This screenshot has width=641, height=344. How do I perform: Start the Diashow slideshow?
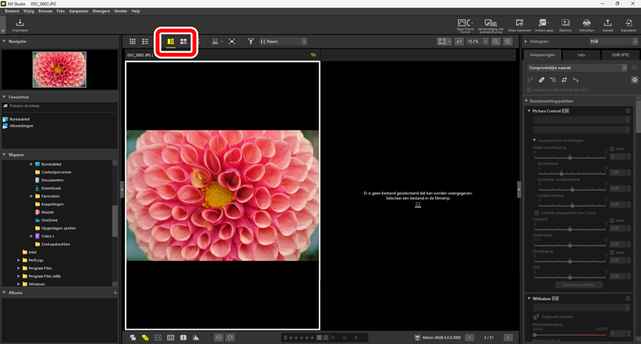point(565,25)
